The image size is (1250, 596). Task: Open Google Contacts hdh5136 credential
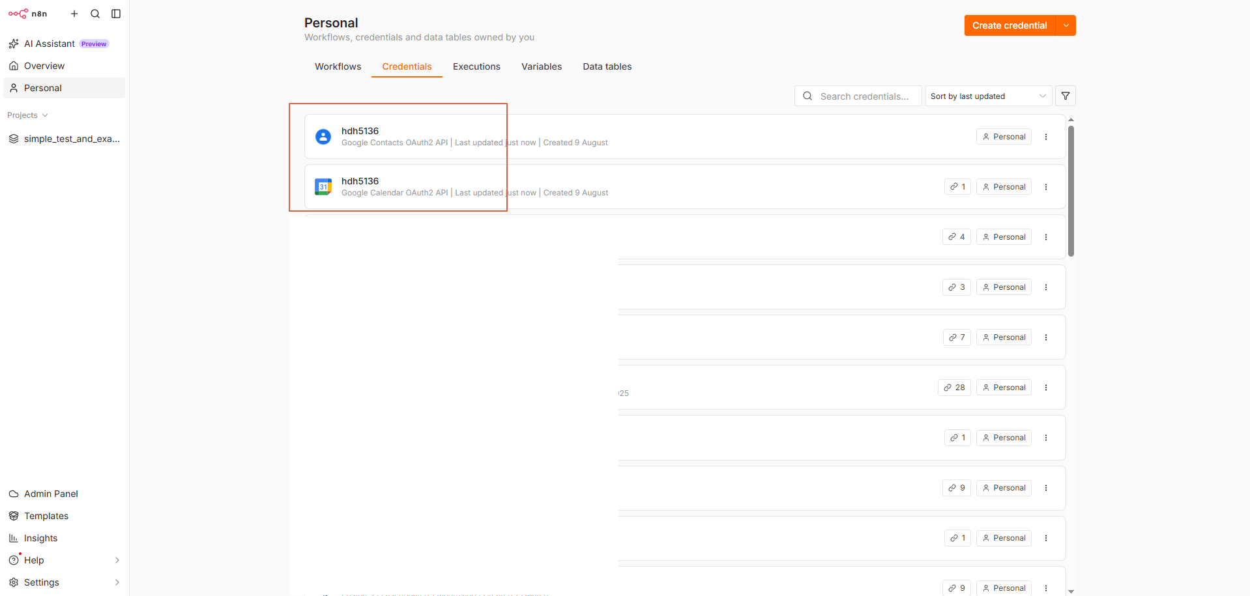[x=685, y=137]
